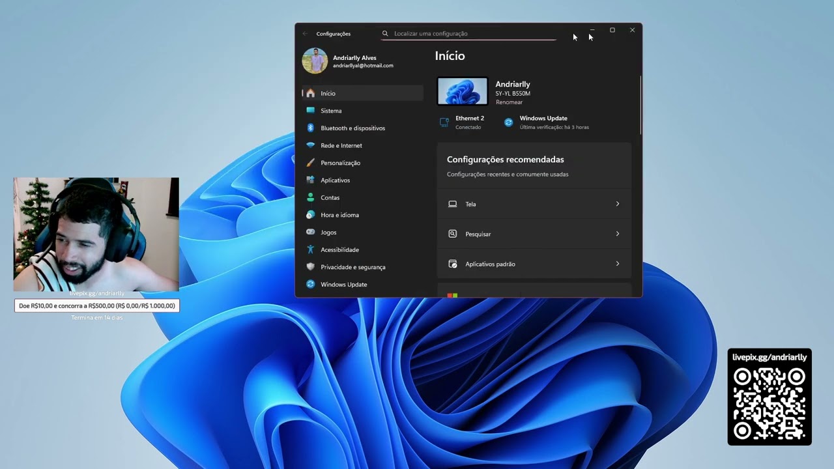Open Bluetooth e dispositivos section
The width and height of the screenshot is (834, 469).
tap(363, 128)
